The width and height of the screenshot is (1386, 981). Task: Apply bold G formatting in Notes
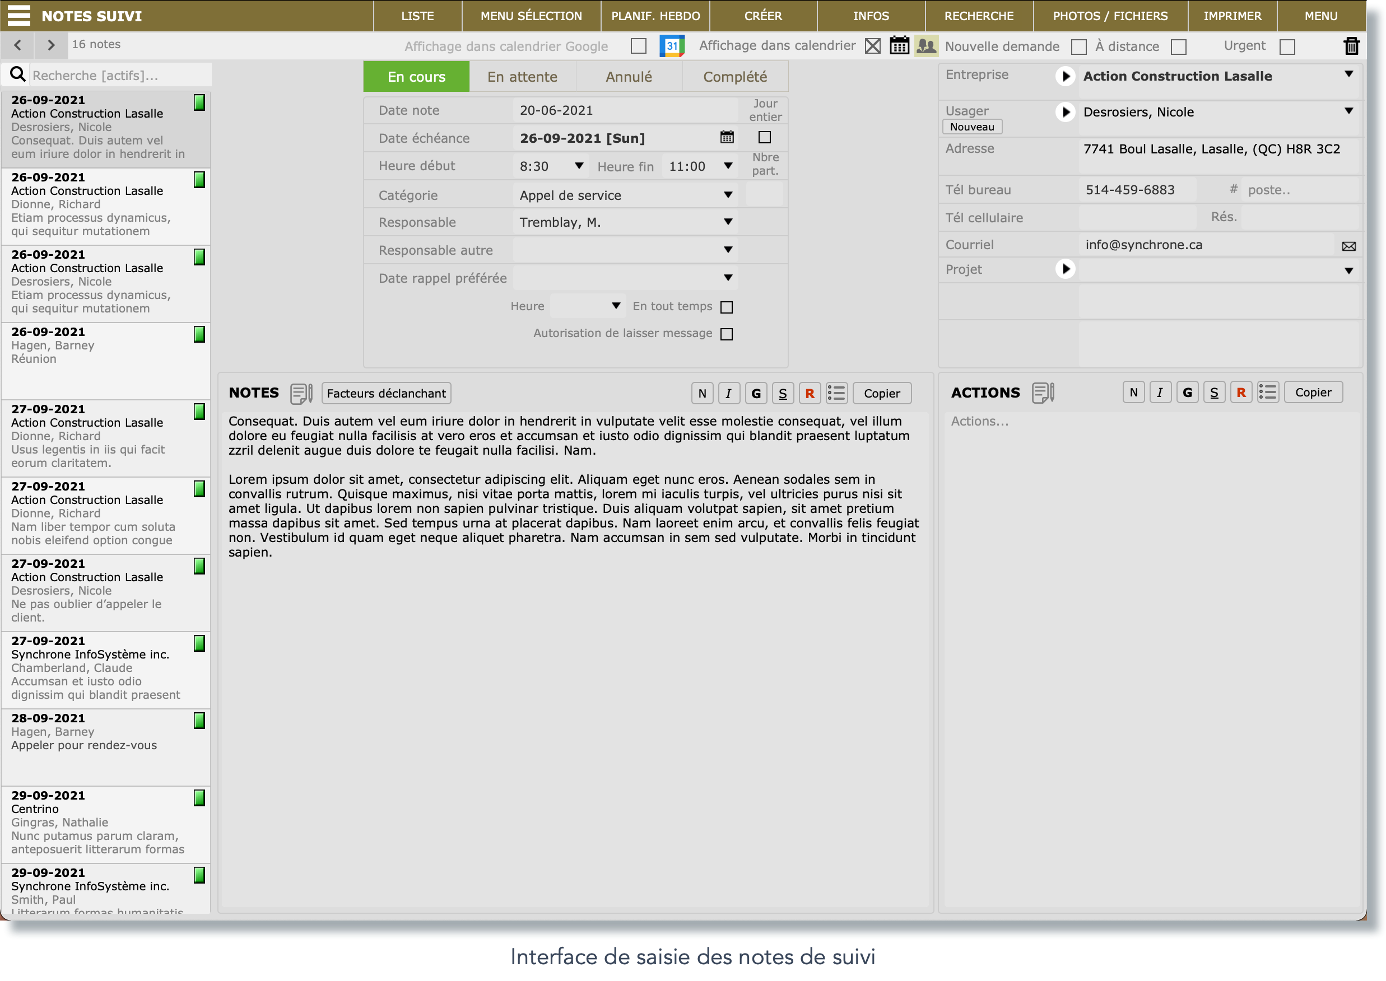(756, 393)
